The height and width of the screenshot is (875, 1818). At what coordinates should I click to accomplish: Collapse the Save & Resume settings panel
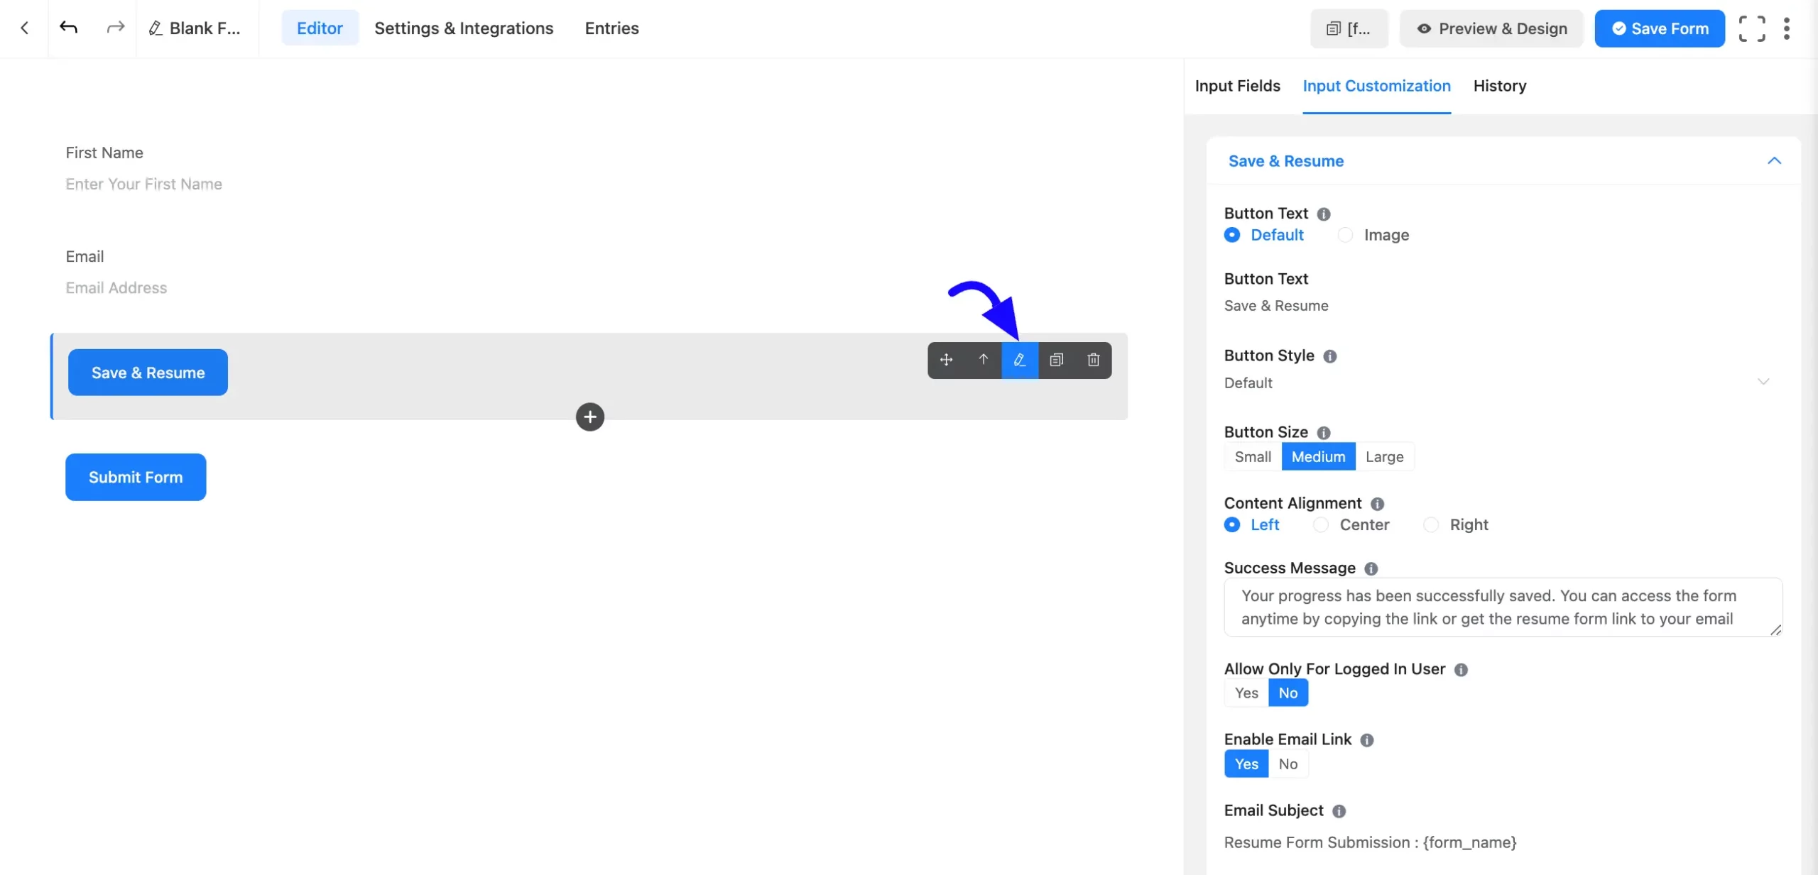tap(1774, 161)
